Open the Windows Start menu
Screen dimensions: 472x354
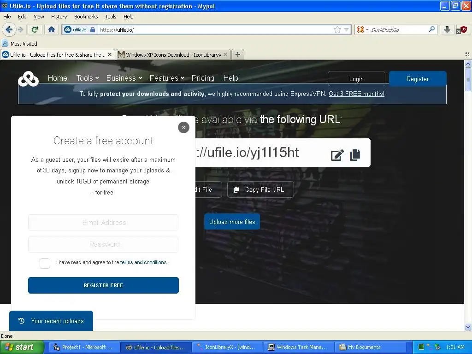click(x=21, y=347)
